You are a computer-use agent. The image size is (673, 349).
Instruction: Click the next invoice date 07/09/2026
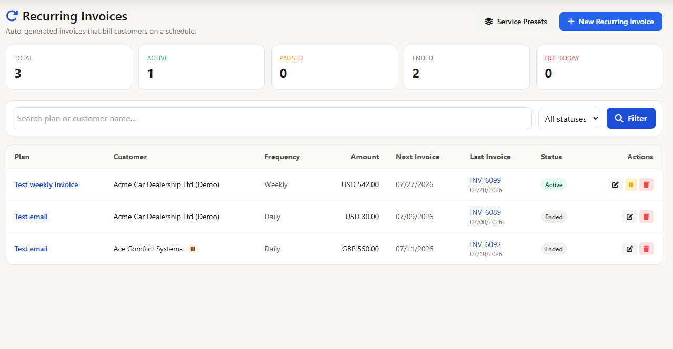tap(415, 217)
